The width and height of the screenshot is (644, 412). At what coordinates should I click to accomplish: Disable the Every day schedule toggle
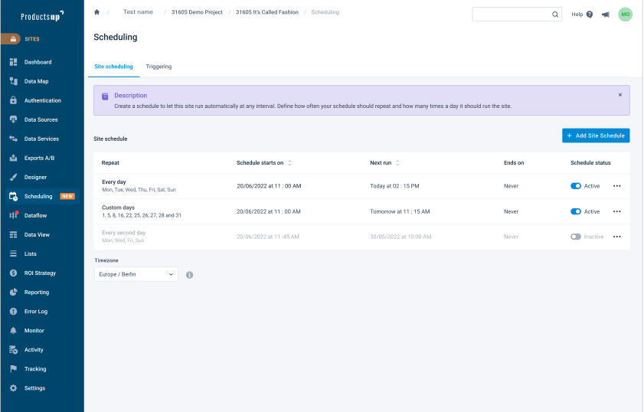(576, 186)
